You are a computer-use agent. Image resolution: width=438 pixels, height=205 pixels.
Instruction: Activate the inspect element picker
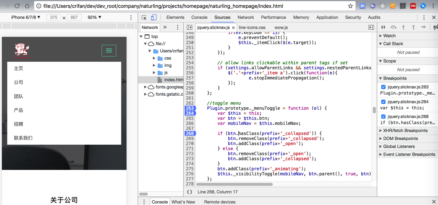[x=144, y=17]
